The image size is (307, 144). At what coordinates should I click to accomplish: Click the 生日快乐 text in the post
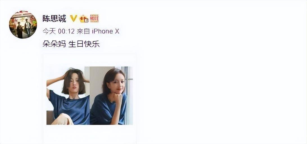point(84,44)
